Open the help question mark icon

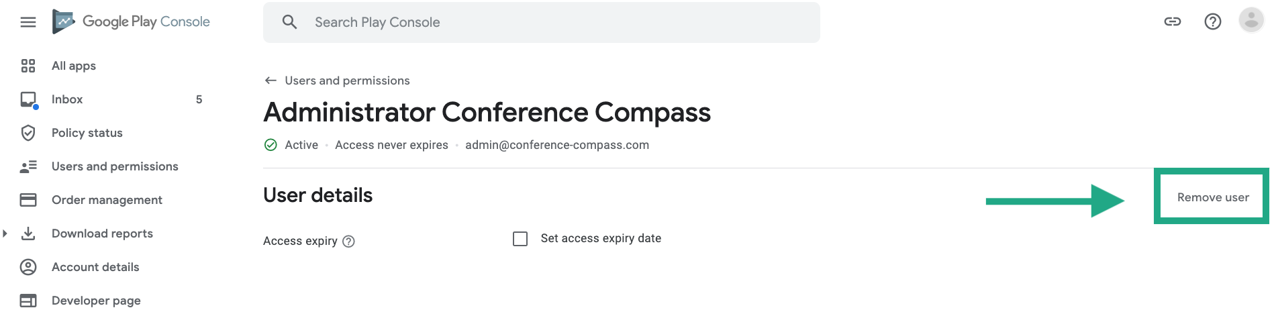pos(1212,21)
